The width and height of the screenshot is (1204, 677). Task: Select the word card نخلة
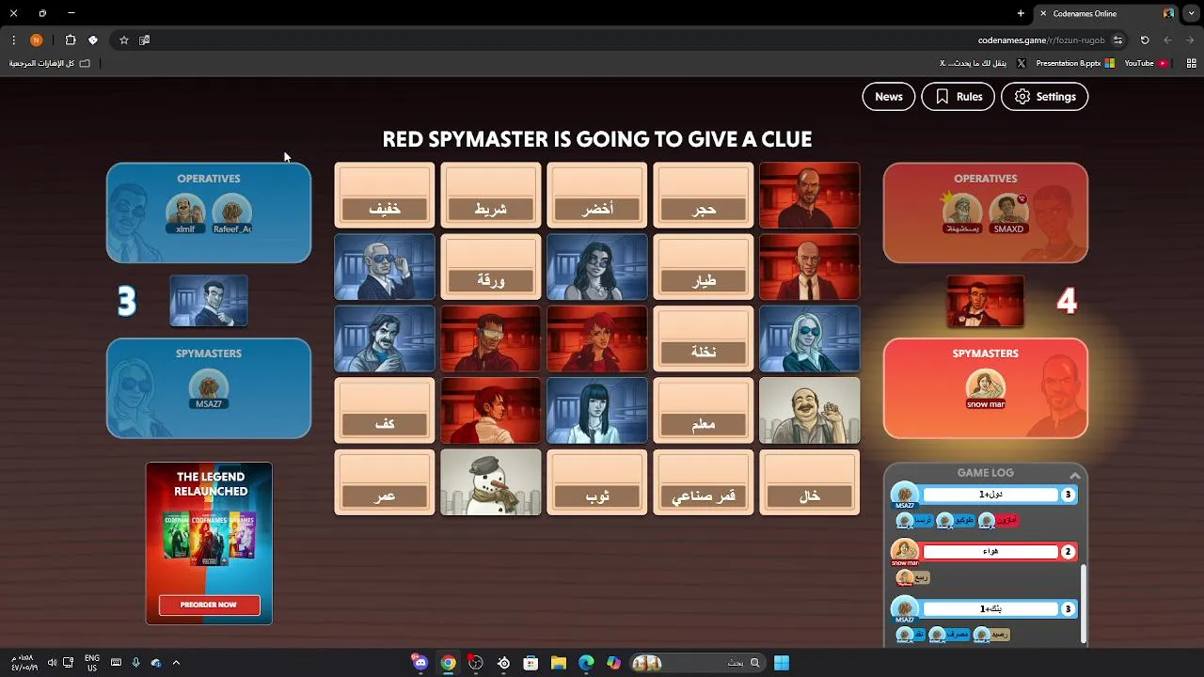click(703, 338)
